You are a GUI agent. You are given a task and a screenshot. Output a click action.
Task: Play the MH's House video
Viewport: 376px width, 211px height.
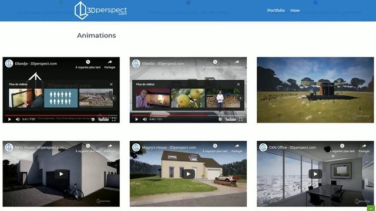(x=61, y=174)
